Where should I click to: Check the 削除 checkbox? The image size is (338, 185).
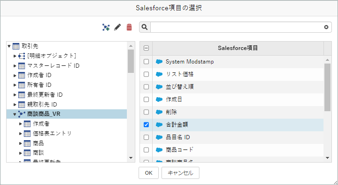pyautogui.click(x=146, y=112)
